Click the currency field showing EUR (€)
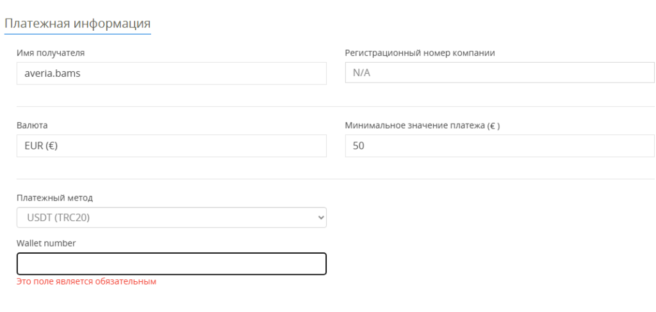This screenshot has height=312, width=656. (x=172, y=146)
